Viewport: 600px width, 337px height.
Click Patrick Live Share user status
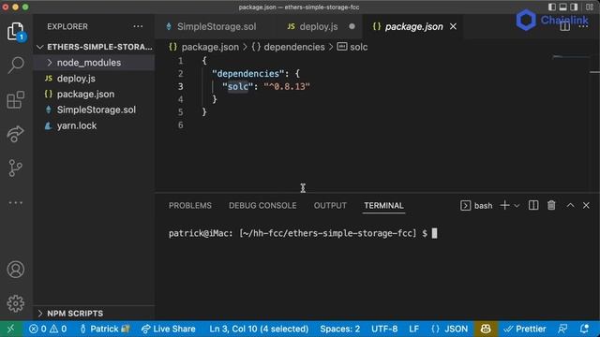104,329
